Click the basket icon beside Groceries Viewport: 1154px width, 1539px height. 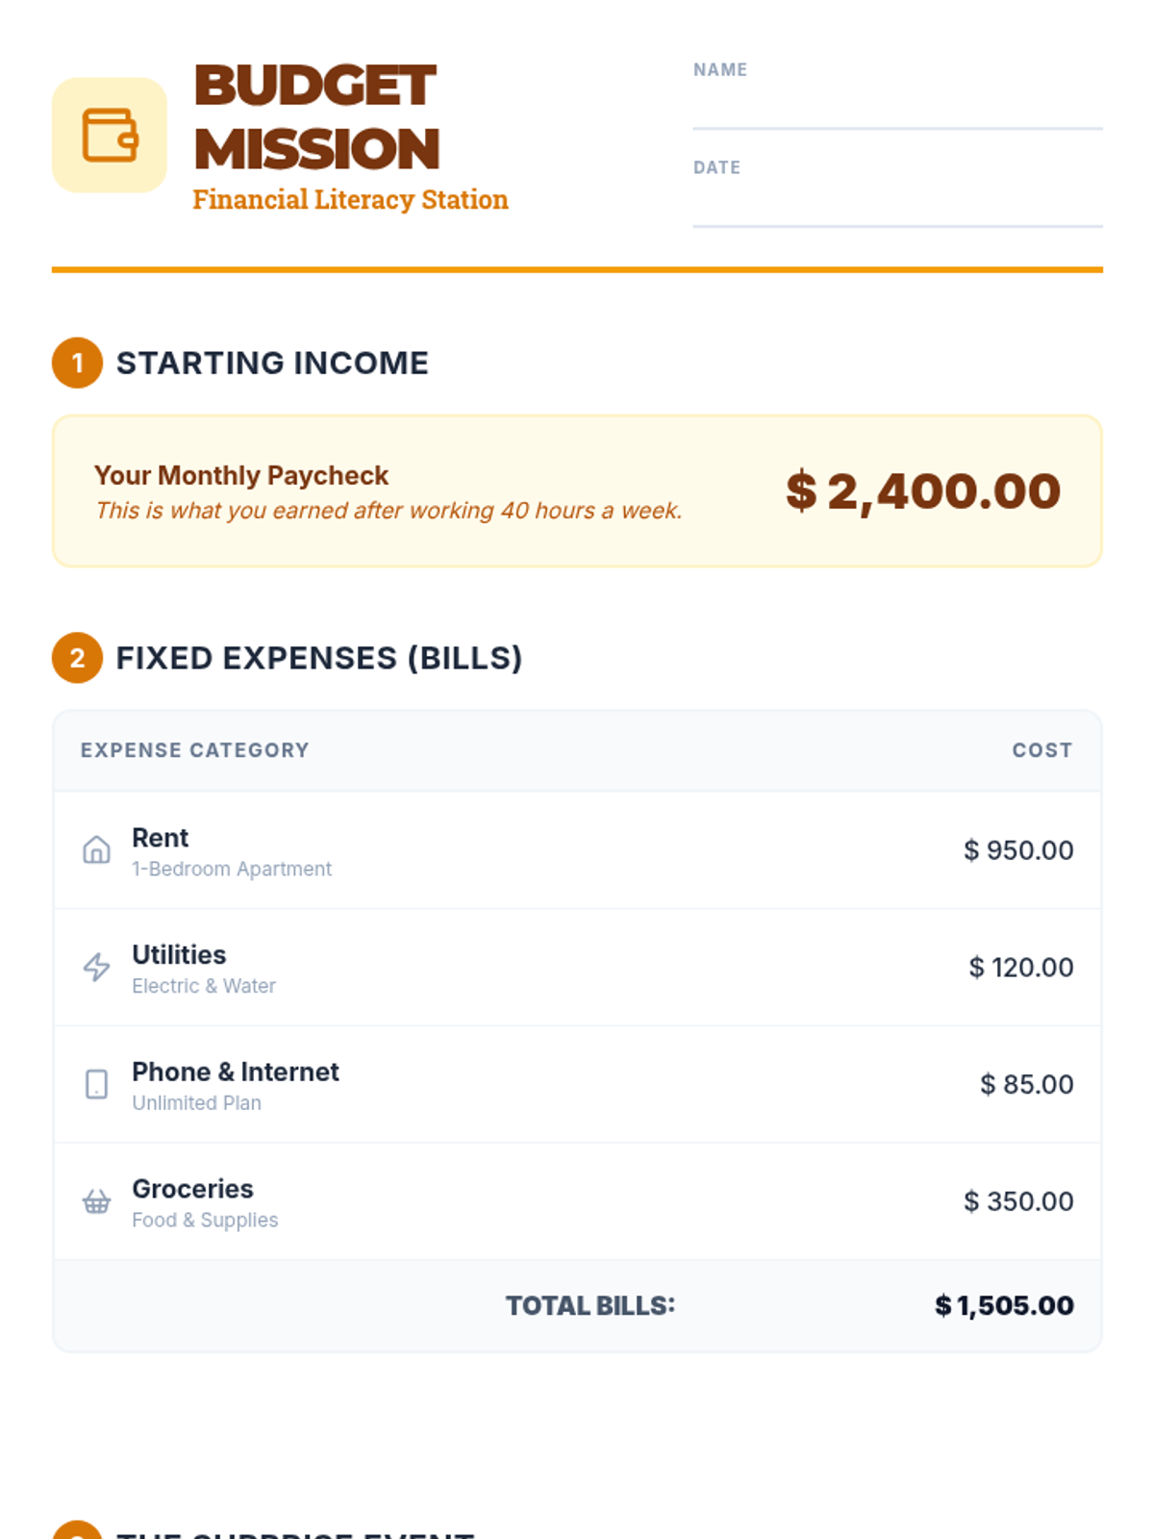pos(96,1201)
